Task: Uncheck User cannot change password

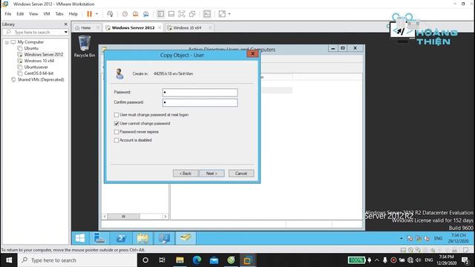Action: 117,124
